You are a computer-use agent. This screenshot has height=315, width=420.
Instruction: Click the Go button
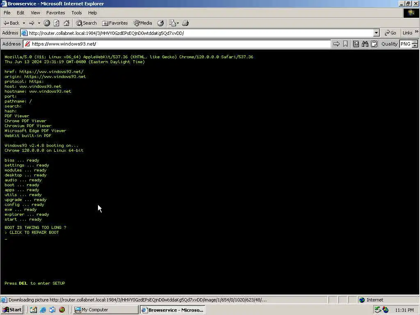[390, 33]
